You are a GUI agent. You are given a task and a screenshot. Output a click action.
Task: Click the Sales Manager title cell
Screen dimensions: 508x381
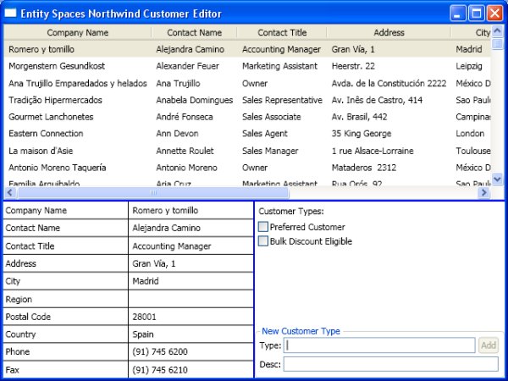coord(270,151)
